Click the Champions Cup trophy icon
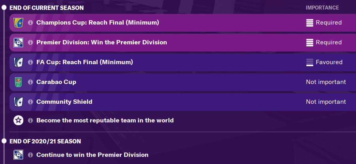 coord(19,23)
